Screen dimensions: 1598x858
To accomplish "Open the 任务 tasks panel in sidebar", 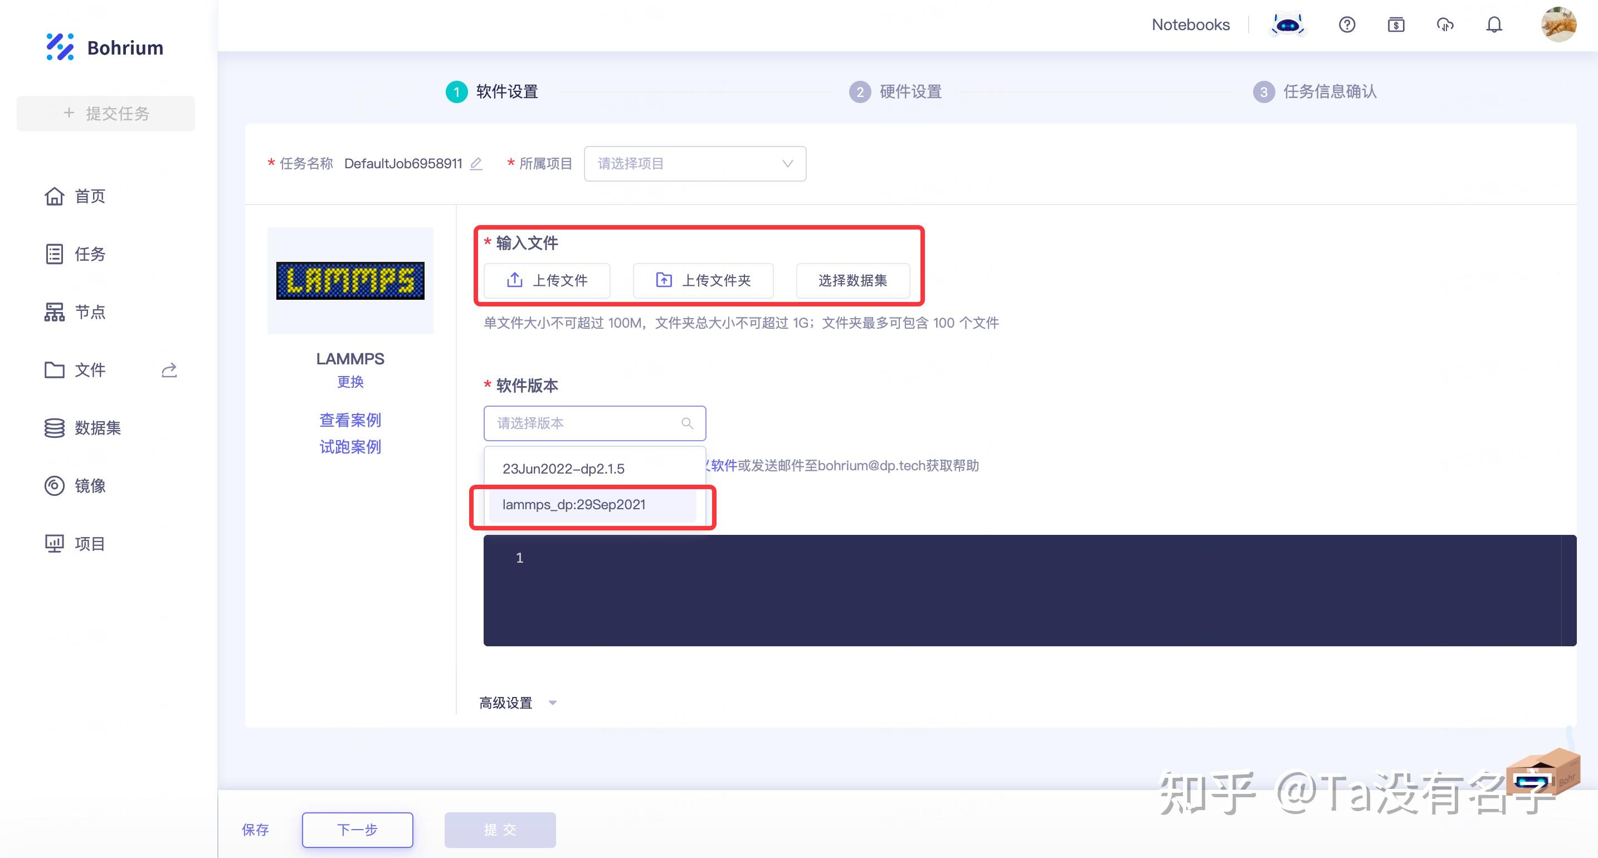I will (89, 255).
